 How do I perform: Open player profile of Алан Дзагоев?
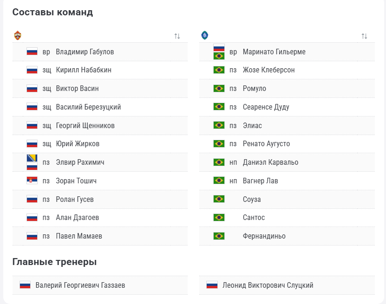click(x=77, y=217)
